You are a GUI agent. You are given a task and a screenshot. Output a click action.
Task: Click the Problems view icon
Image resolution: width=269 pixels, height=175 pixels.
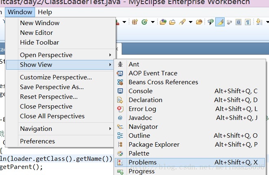(x=120, y=162)
